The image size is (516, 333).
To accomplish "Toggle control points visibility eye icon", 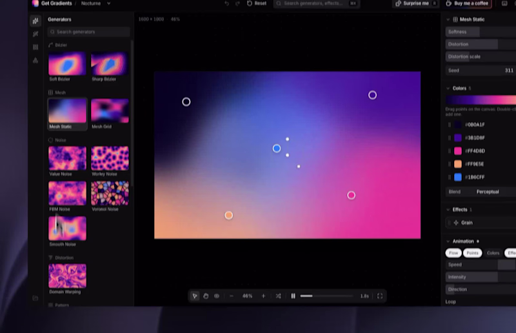I will coord(217,296).
